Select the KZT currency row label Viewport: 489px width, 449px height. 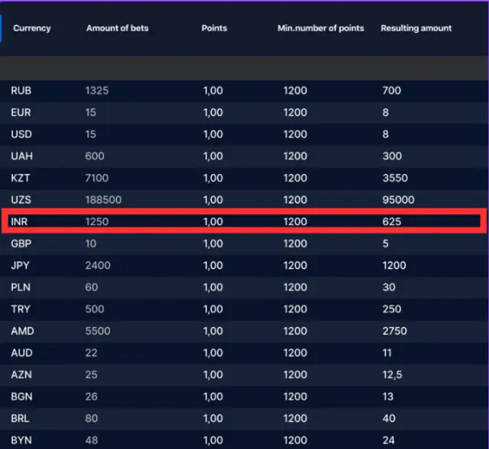20,178
